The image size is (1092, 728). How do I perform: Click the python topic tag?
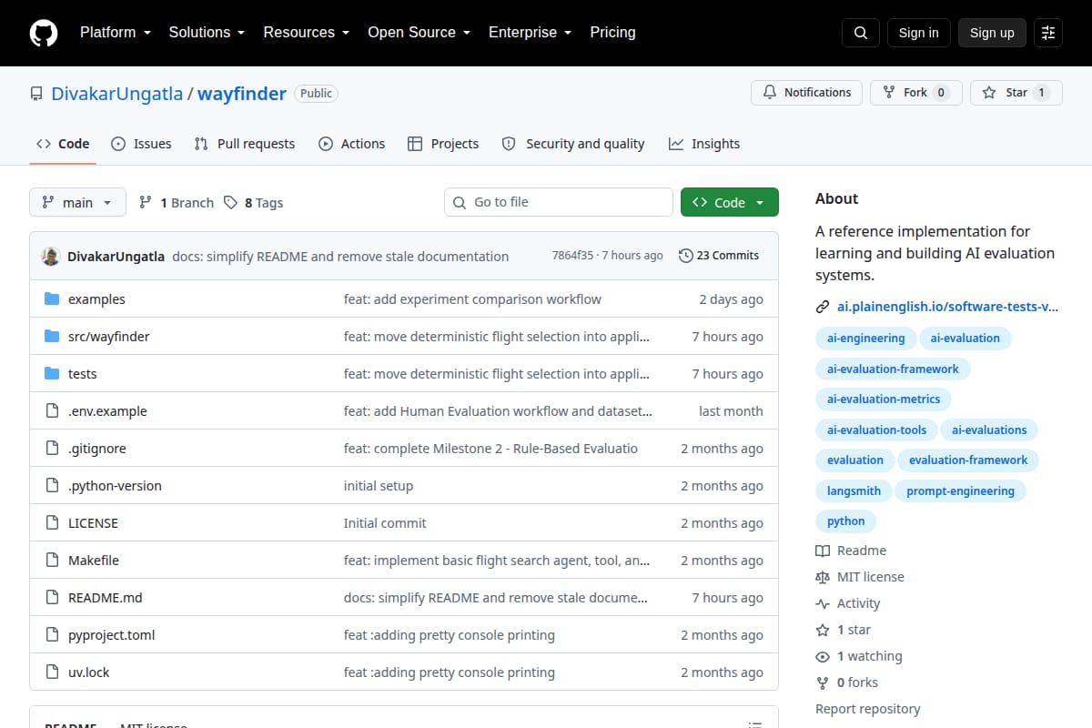(846, 521)
